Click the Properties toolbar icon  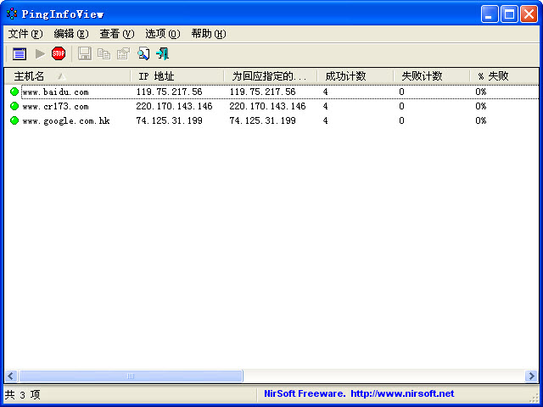123,54
